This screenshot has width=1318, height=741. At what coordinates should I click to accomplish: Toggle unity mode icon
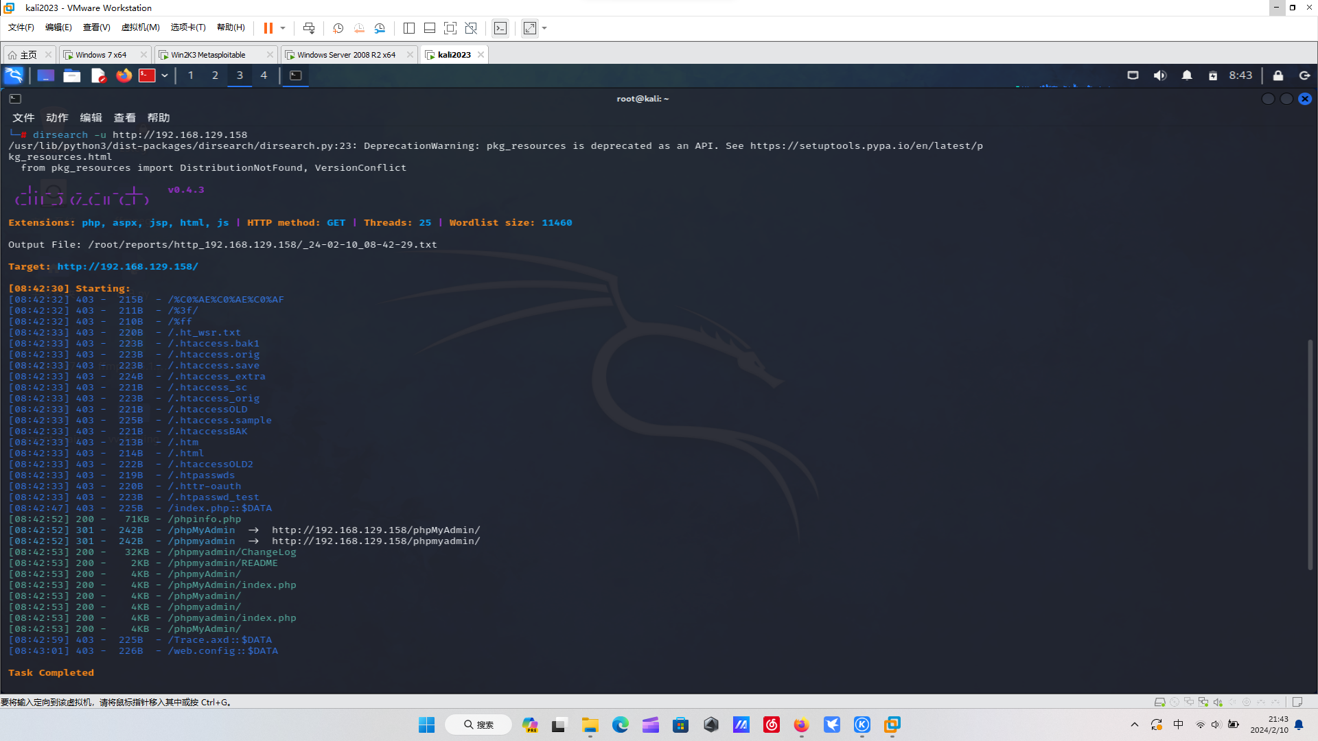pyautogui.click(x=471, y=28)
